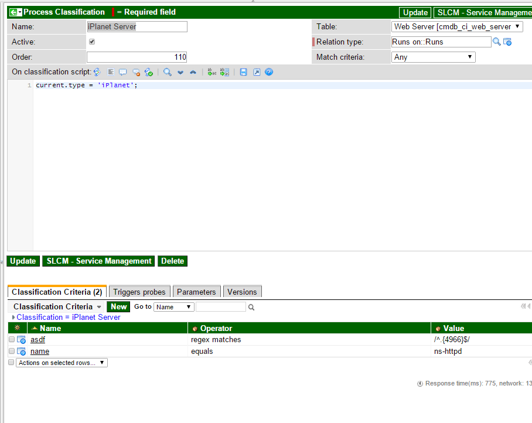This screenshot has width=532, height=423.
Task: Click the bottom Update button
Action: pyautogui.click(x=23, y=261)
